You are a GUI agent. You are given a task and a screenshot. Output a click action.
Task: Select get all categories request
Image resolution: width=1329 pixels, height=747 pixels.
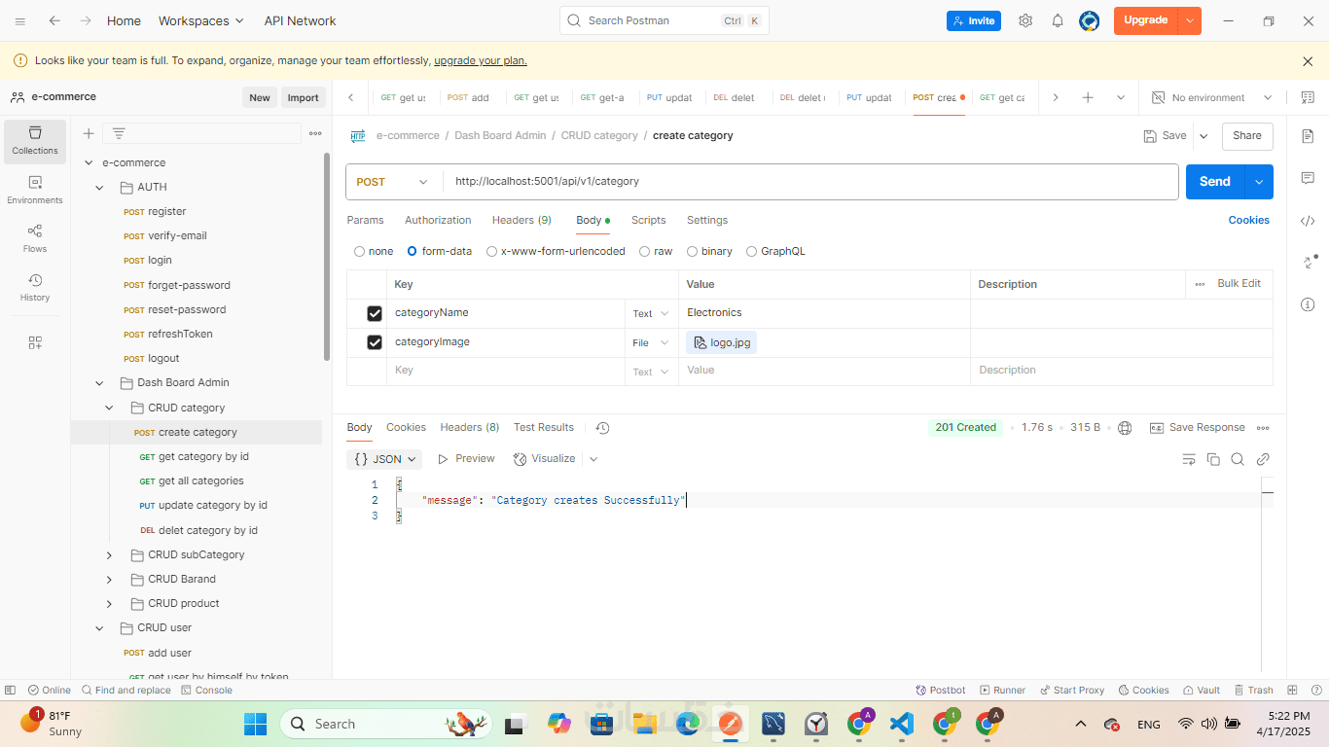click(200, 481)
